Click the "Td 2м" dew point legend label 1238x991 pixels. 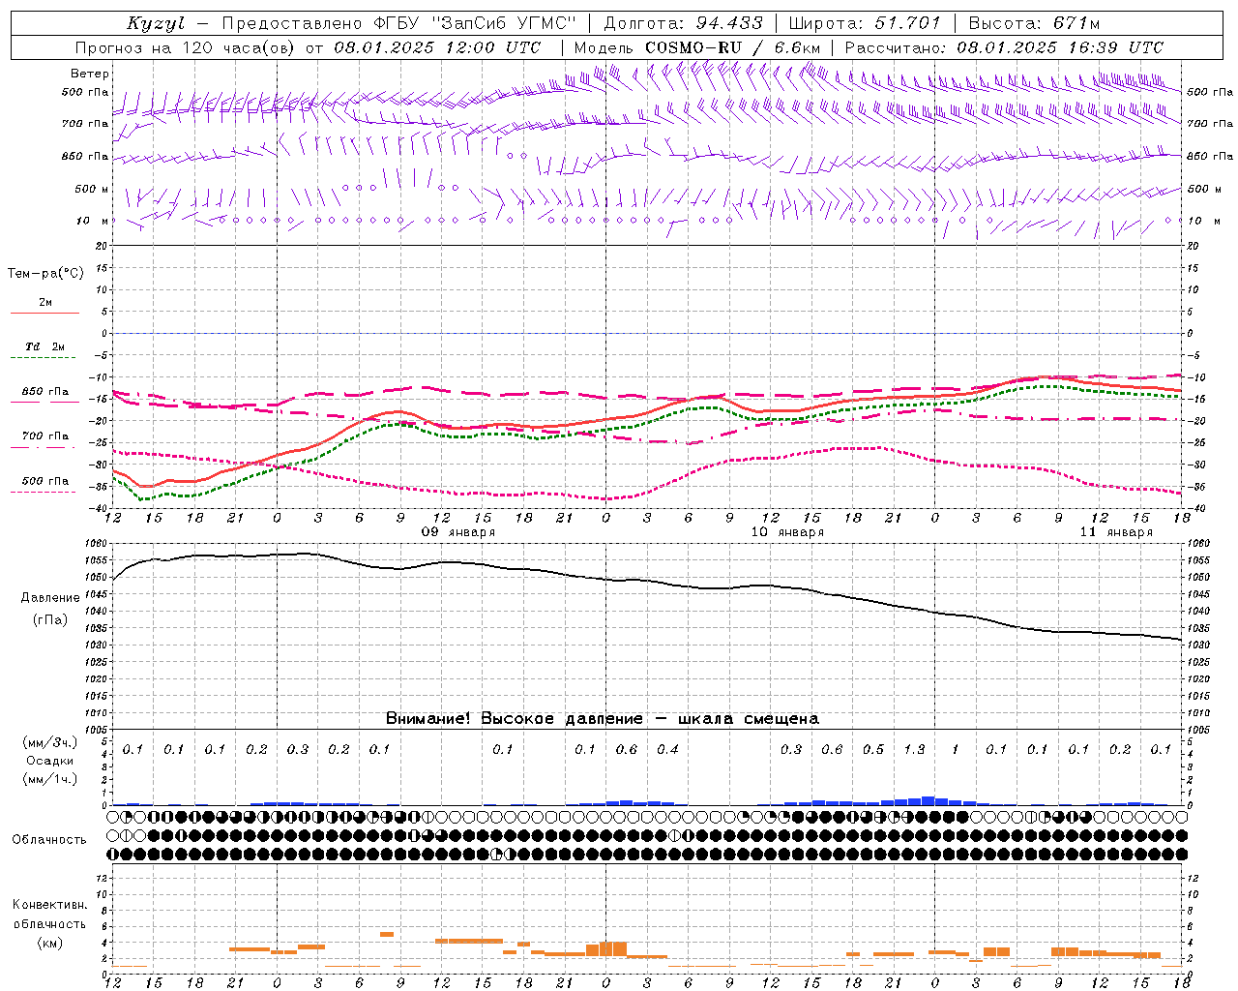[45, 346]
